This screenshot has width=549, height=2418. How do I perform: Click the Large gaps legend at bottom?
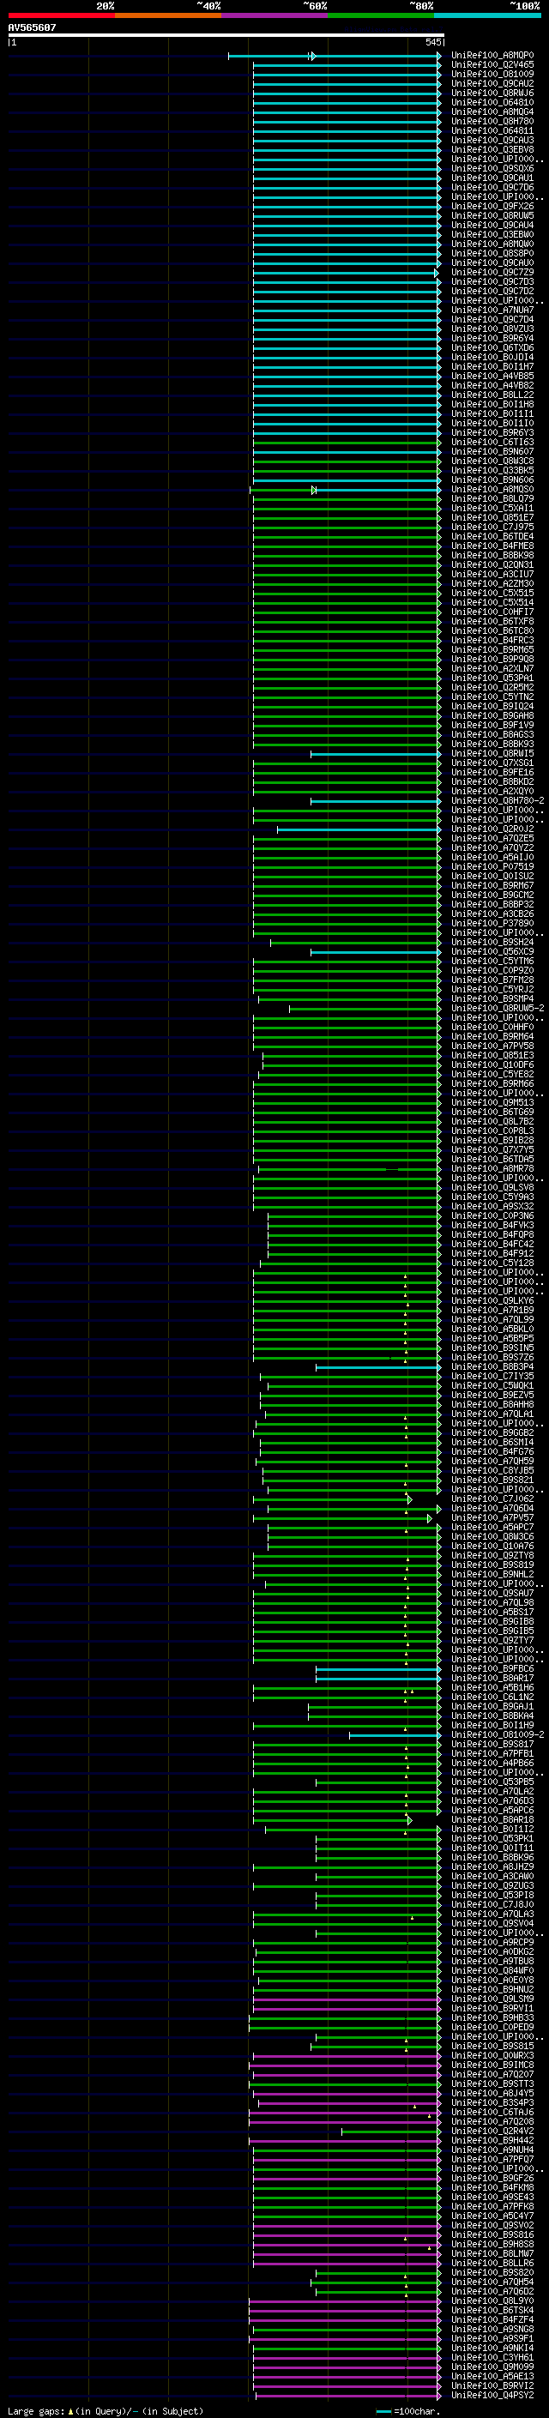tap(106, 2410)
